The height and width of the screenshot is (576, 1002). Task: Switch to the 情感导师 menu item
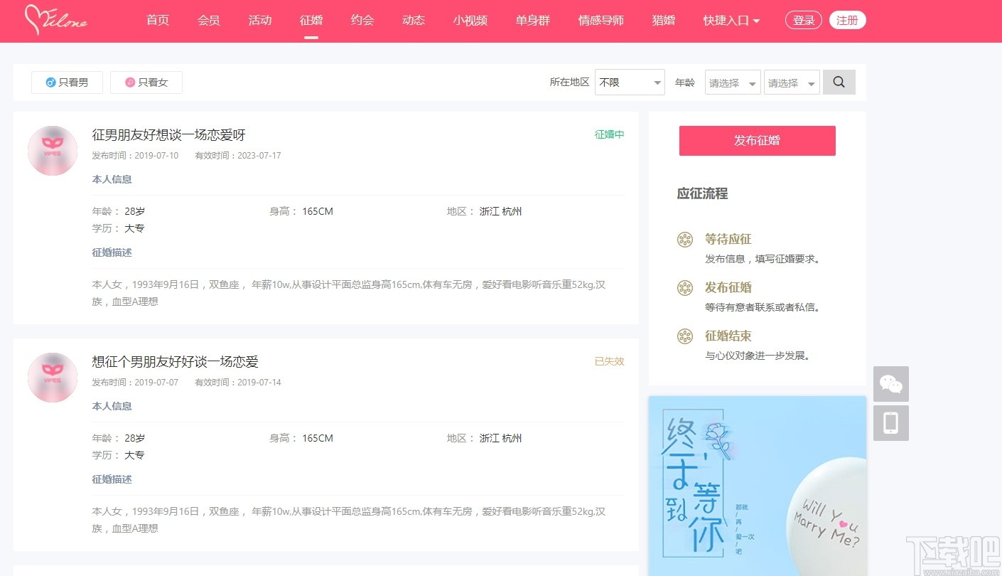600,21
